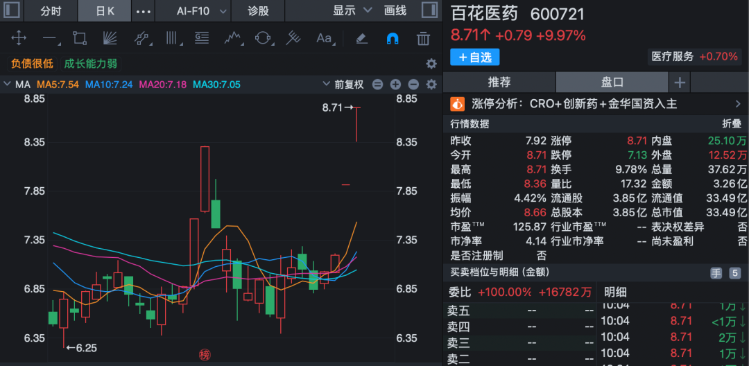
Task: Open the 诊股 tab
Action: (x=258, y=10)
